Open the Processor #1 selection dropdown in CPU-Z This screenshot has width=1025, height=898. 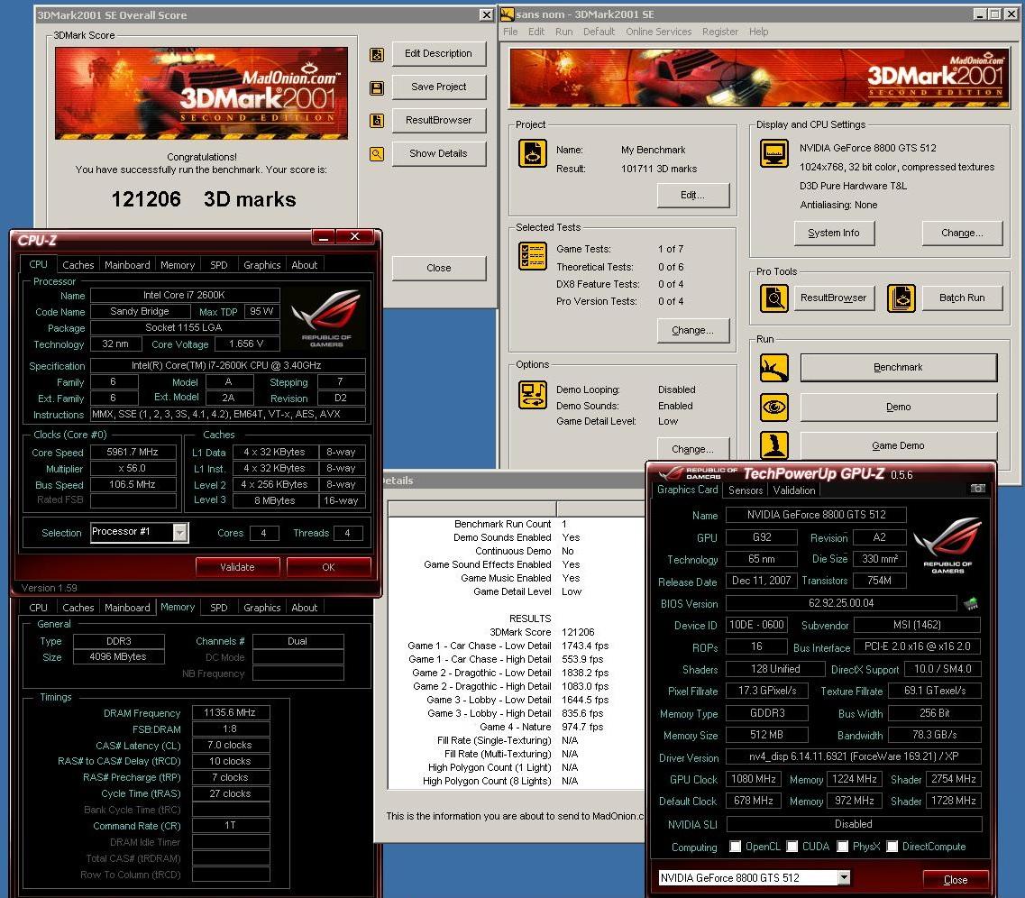tap(179, 533)
